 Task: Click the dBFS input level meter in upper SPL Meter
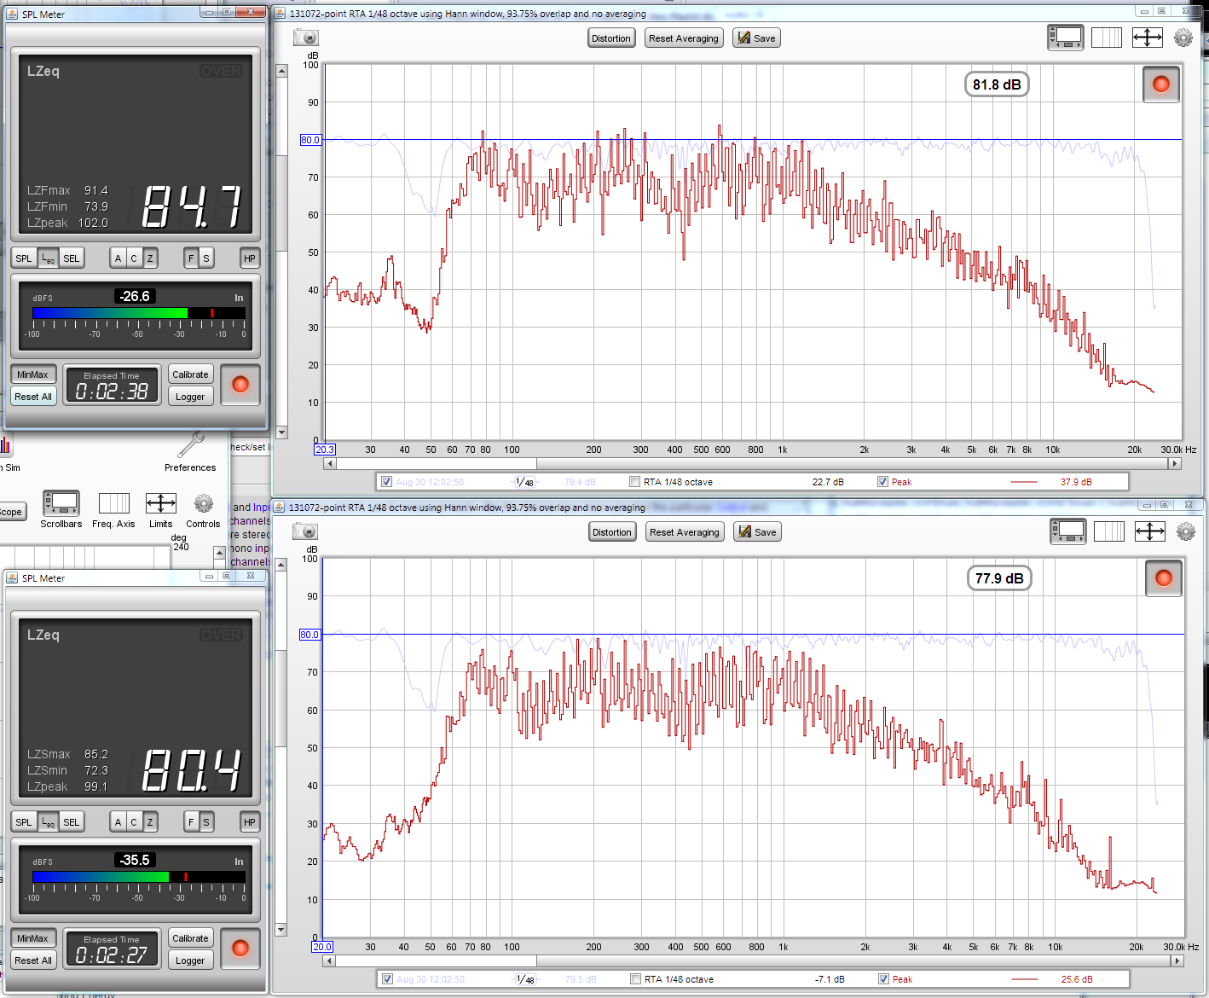[x=138, y=313]
